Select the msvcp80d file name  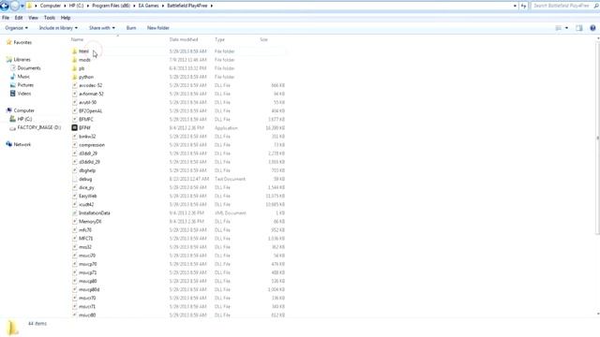pos(89,289)
